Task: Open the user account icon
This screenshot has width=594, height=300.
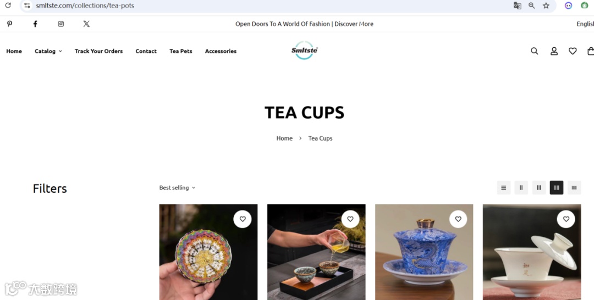Action: point(554,51)
